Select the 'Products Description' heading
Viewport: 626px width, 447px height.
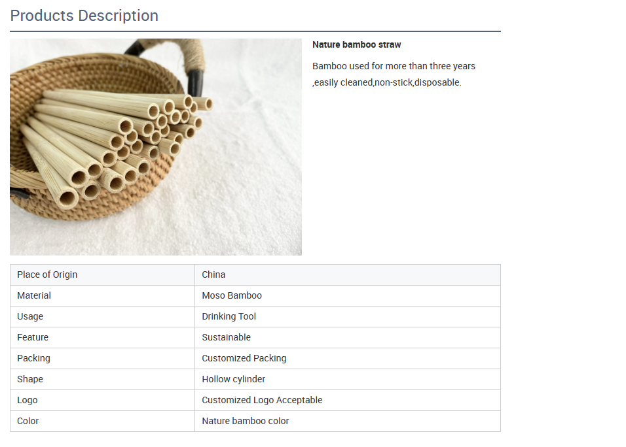point(84,16)
